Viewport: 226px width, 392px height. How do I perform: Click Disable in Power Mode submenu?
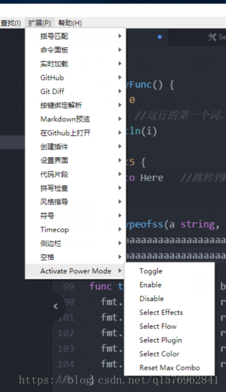tap(169, 299)
